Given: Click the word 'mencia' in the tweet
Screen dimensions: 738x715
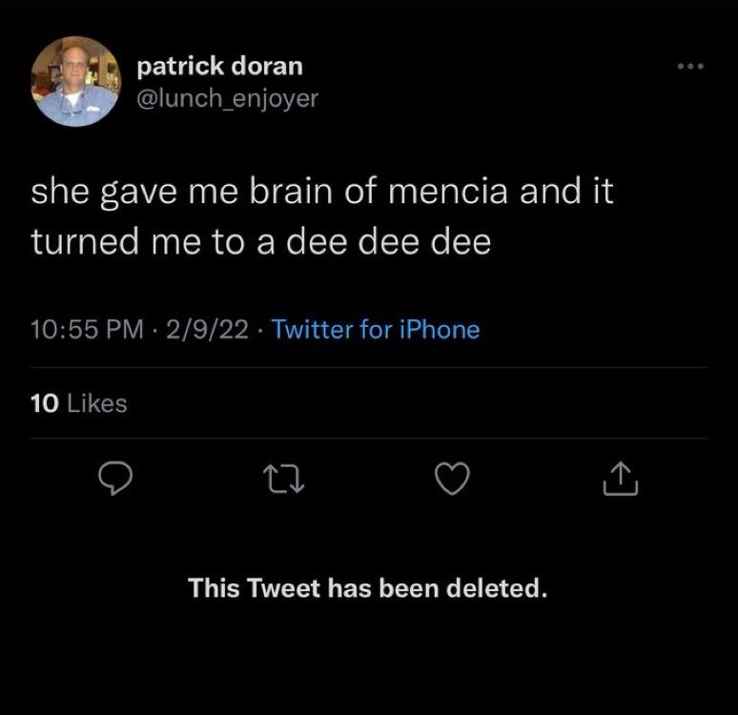Looking at the screenshot, I should pos(448,192).
